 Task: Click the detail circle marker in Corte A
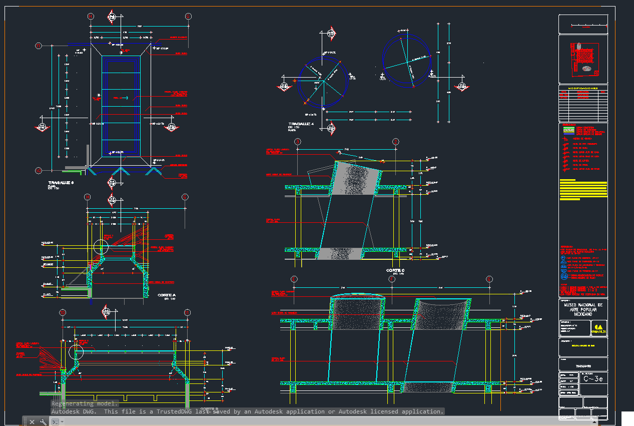[101, 247]
